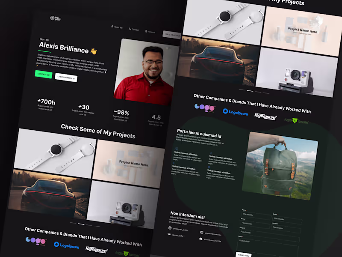The image size is (342, 257).
Task: Click the Call To Action button
Action: 172,35
